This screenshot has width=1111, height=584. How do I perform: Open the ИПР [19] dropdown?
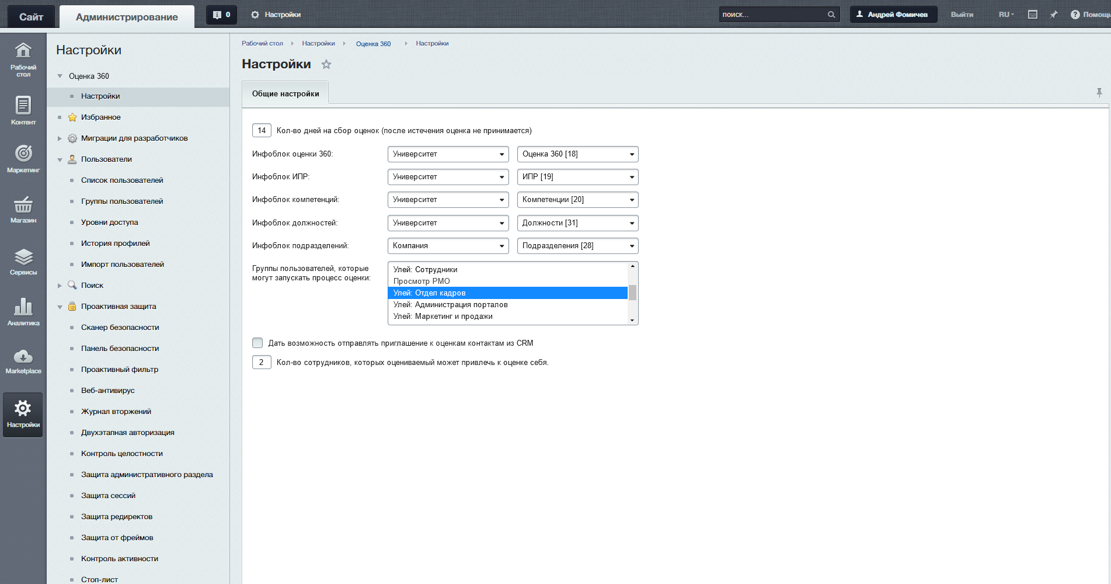(578, 177)
